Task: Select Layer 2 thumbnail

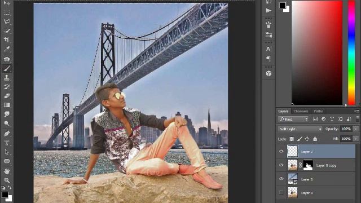Action: coord(293,151)
